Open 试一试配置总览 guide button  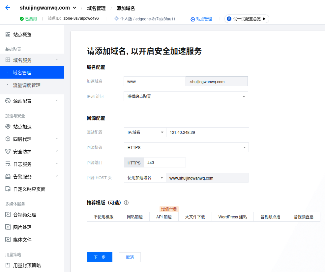(247, 19)
